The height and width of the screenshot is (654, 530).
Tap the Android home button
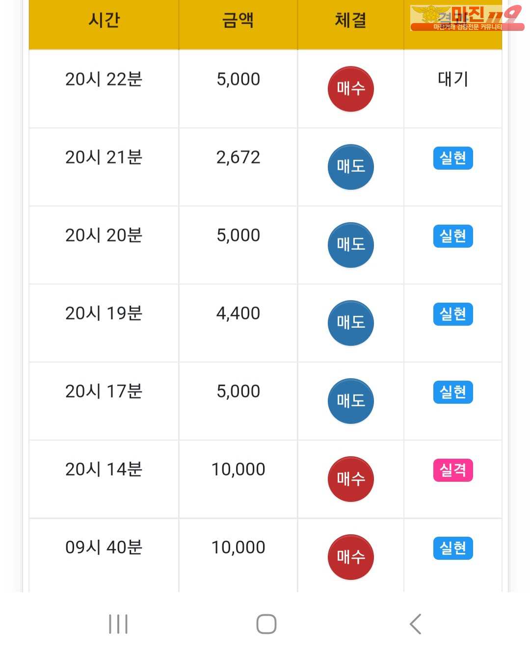266,624
